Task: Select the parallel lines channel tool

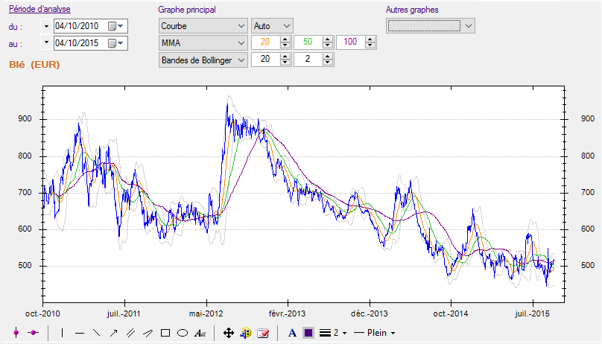Action: [x=130, y=333]
